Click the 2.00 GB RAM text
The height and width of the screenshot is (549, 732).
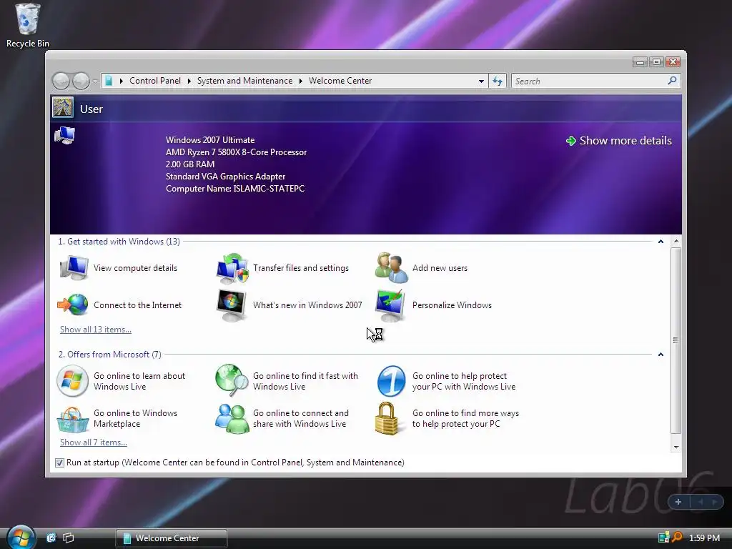(x=190, y=164)
